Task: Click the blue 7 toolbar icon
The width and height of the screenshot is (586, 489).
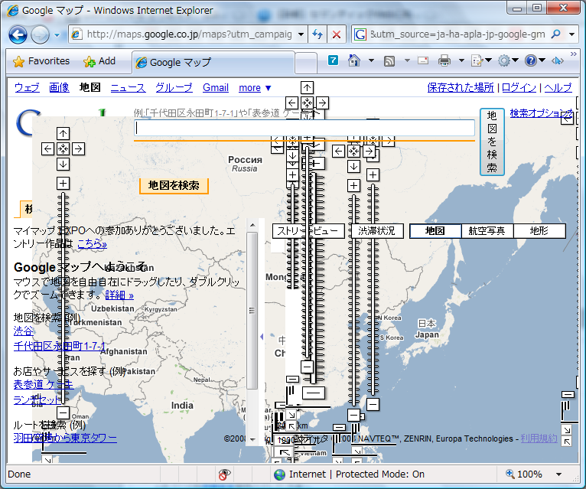Action: pyautogui.click(x=333, y=60)
